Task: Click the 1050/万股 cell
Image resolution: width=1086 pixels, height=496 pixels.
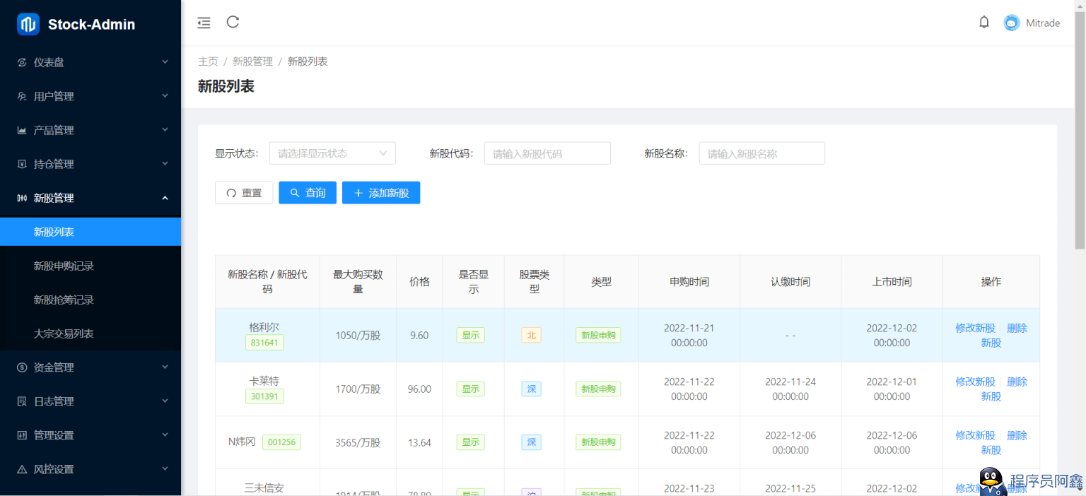Action: tap(358, 336)
